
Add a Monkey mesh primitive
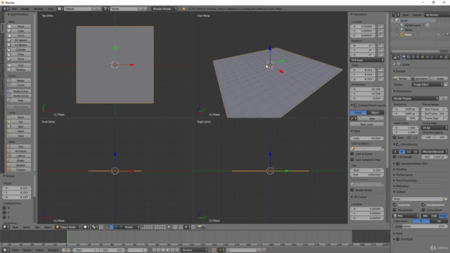19,70
